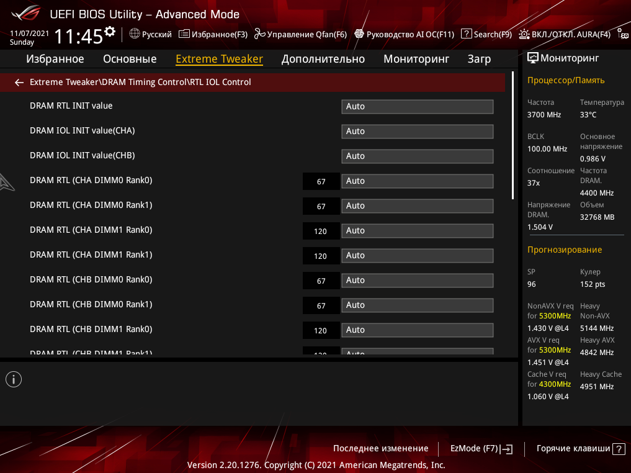This screenshot has width=631, height=473.
Task: Select the DRAM RTL INIT value label
Action: (71, 106)
